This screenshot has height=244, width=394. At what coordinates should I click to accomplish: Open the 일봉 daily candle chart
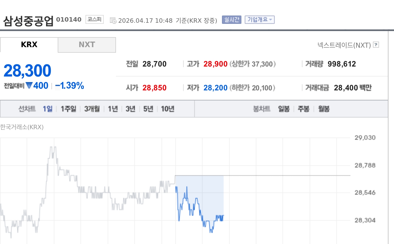point(284,109)
